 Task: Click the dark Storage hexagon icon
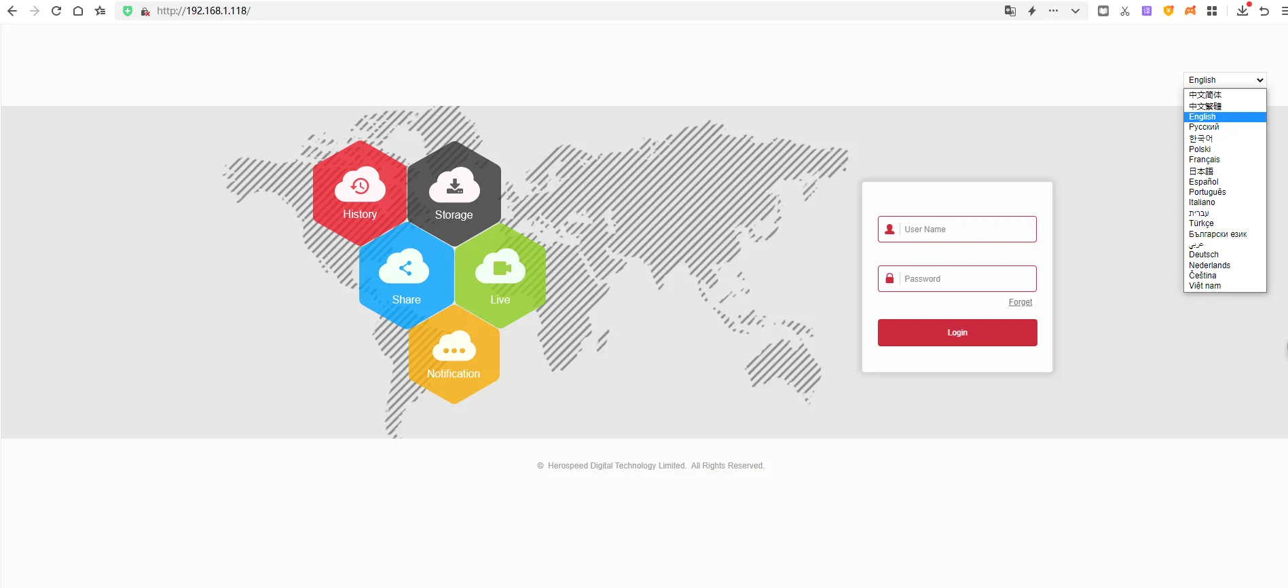pos(454,194)
